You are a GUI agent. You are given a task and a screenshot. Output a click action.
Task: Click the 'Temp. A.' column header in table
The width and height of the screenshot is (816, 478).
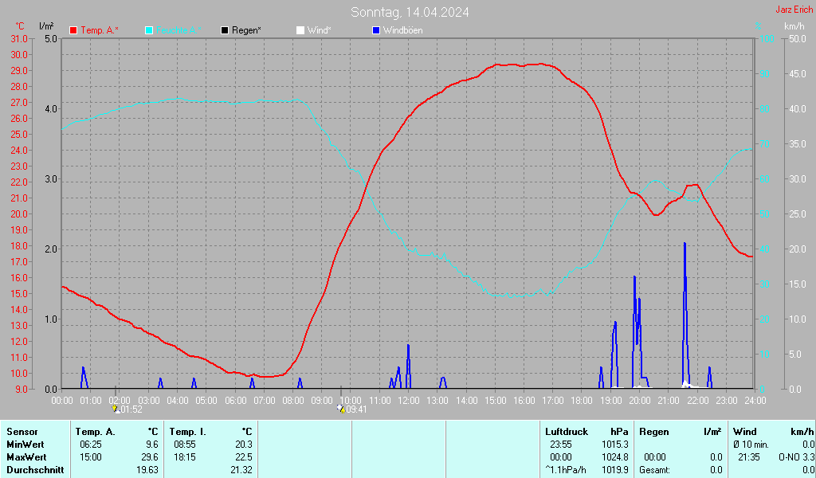(96, 432)
